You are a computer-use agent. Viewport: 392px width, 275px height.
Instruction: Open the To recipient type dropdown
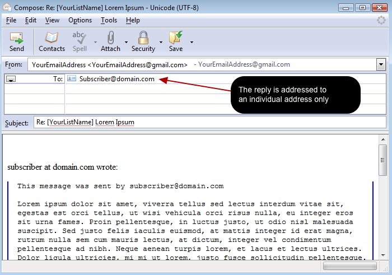[11, 79]
